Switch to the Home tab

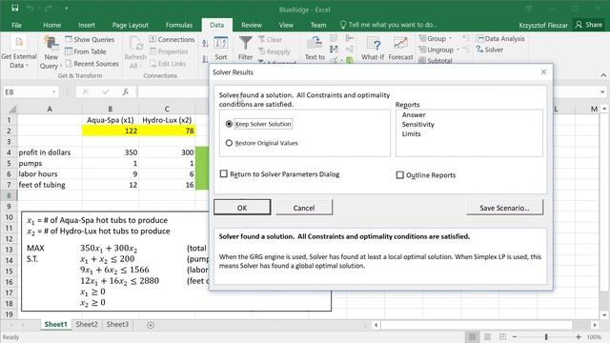coord(51,25)
